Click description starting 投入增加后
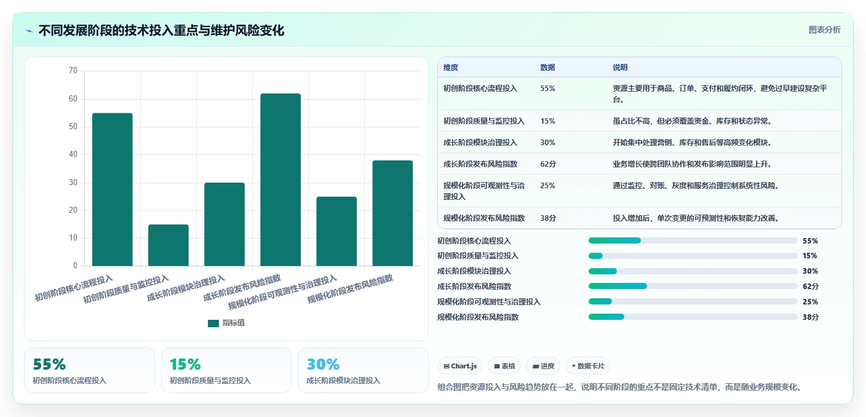866x417 pixels. pyautogui.click(x=696, y=218)
